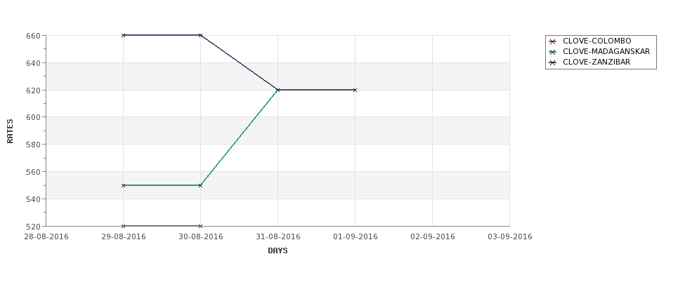Image resolution: width=685 pixels, height=301 pixels.
Task: Click the 02-09-2016 x-axis label
Action: click(x=433, y=237)
